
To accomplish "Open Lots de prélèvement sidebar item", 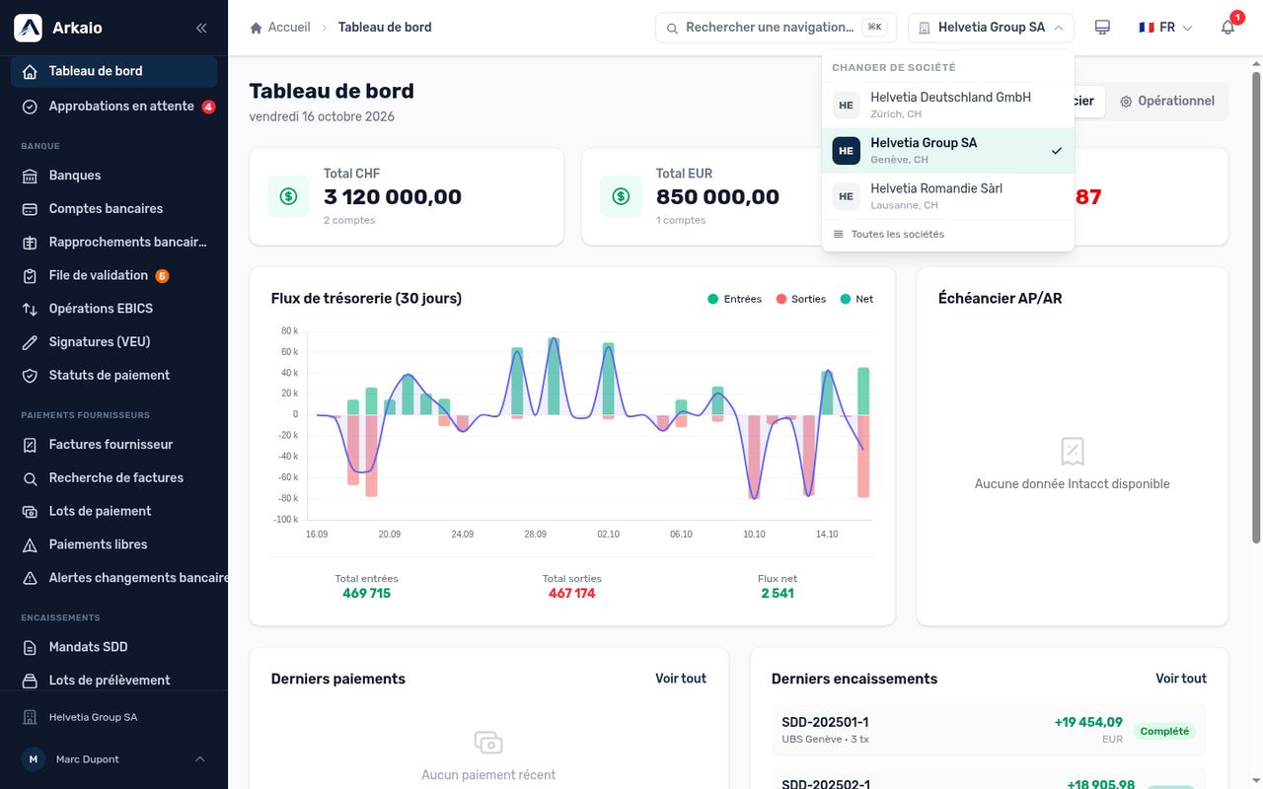I will click(114, 681).
